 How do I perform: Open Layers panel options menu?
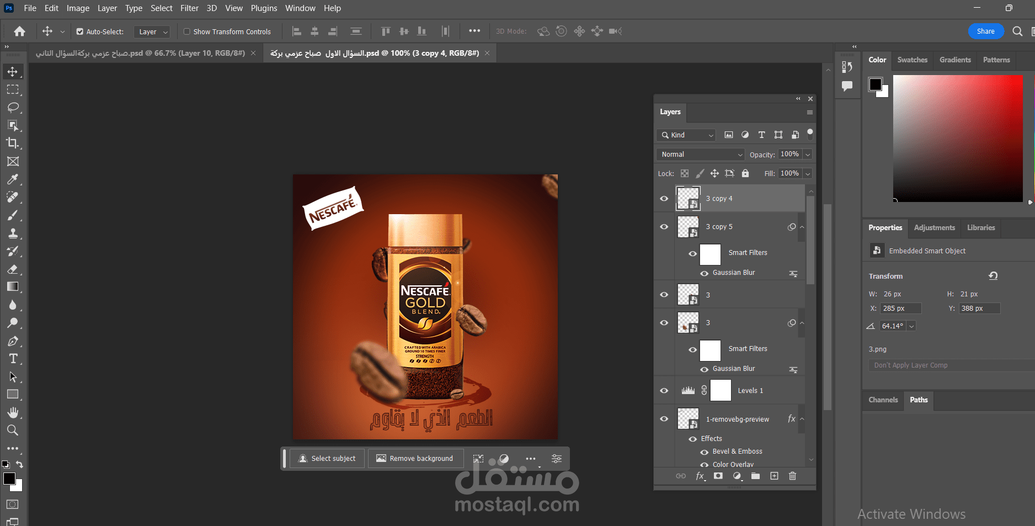click(x=810, y=113)
